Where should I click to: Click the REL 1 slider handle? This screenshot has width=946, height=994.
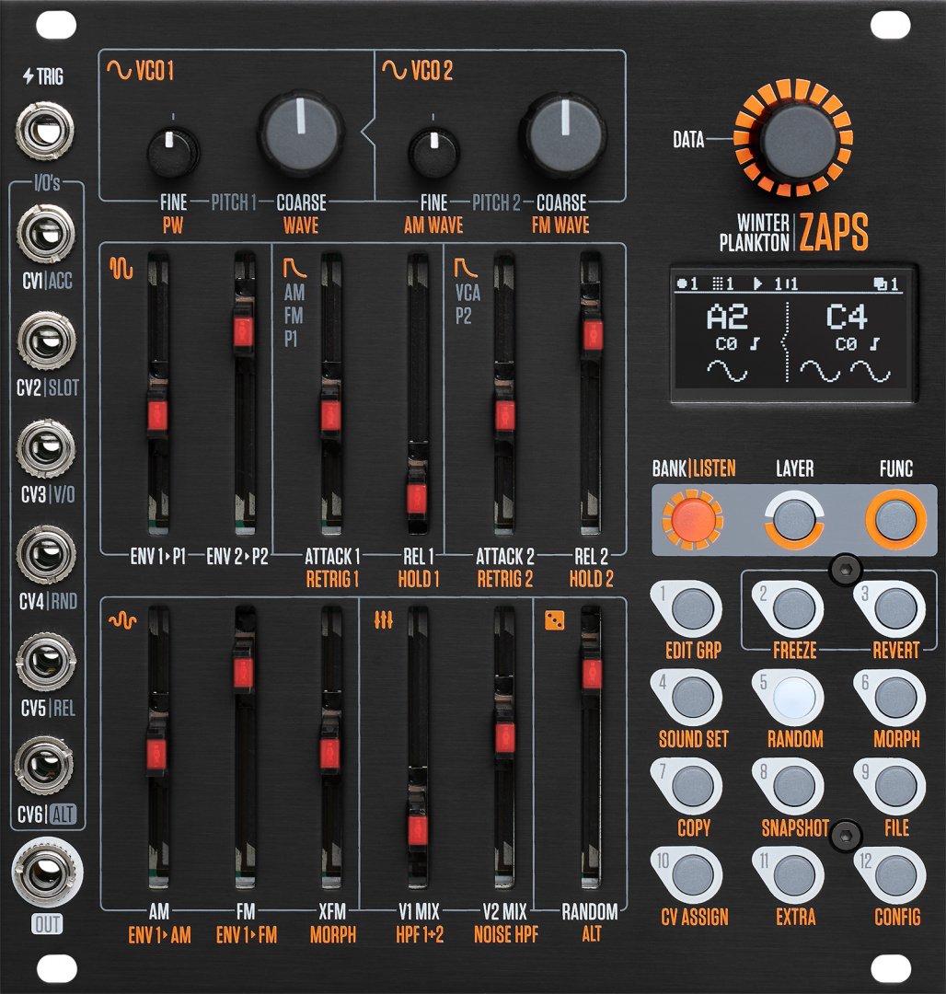coord(417,498)
